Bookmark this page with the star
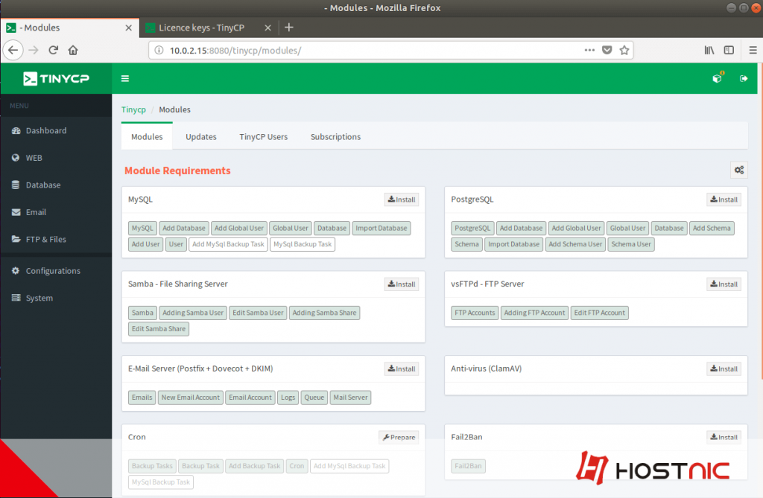Screen dimensions: 763x498 pos(624,50)
